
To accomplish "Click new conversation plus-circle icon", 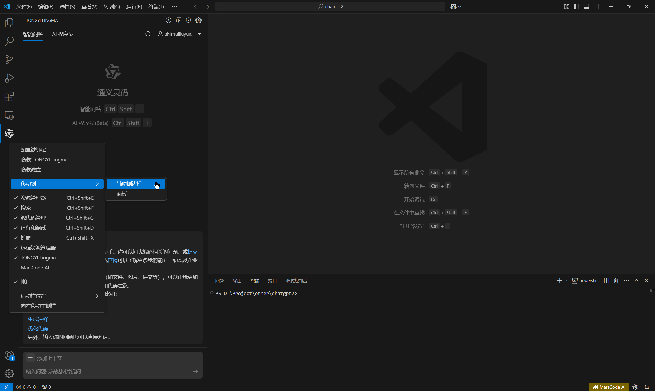I will (x=148, y=34).
